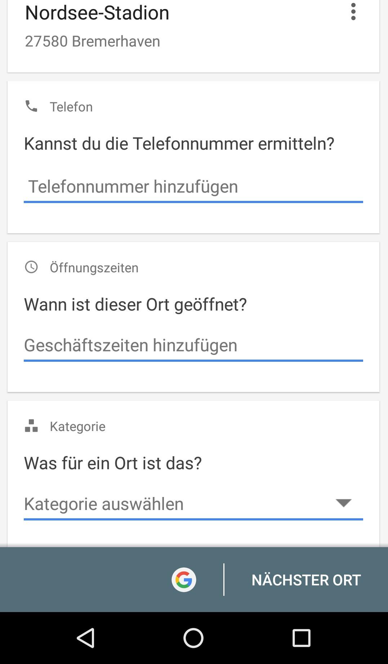Screen dimensions: 388x664
Task: Click the Telefonnummer hinzufügen field
Action: 193,187
